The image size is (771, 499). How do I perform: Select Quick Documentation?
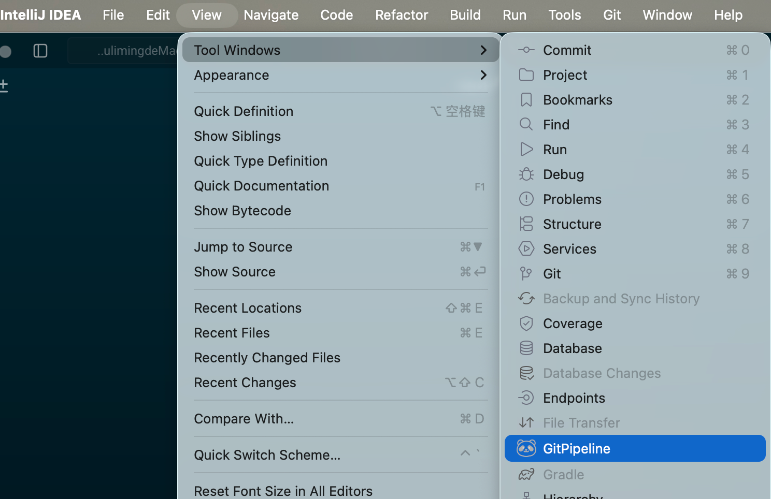tap(261, 185)
